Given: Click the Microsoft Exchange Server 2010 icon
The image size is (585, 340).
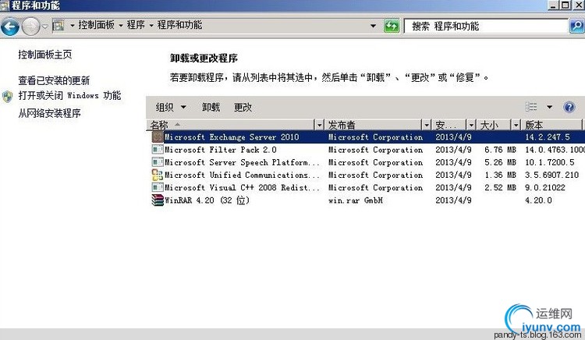Looking at the screenshot, I should pyautogui.click(x=158, y=136).
